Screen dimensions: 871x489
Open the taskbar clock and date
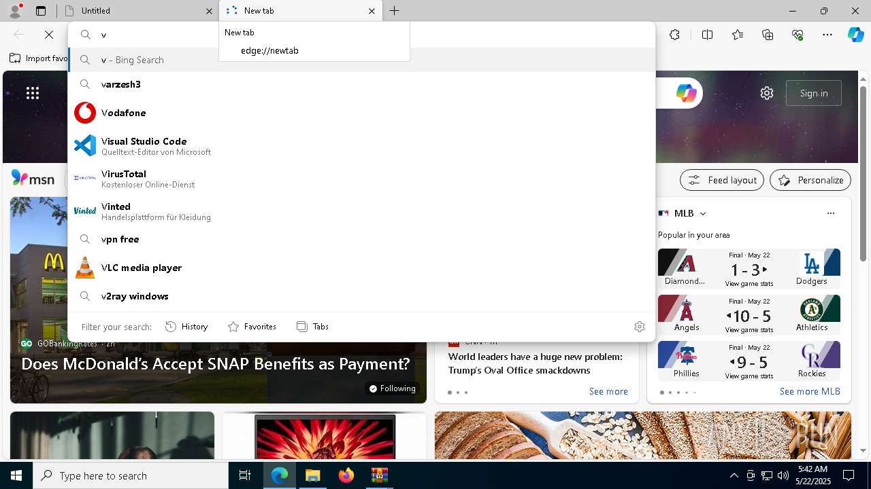point(813,475)
